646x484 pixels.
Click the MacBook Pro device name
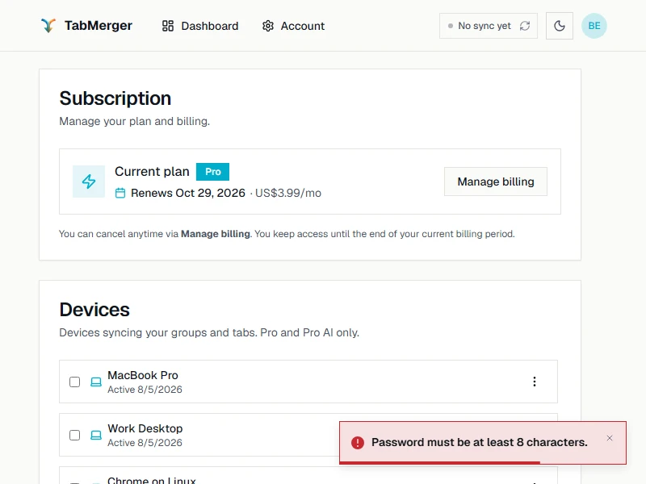[143, 375]
